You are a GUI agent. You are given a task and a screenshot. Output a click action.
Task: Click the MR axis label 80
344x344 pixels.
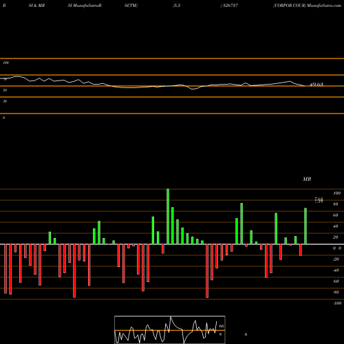336,204
